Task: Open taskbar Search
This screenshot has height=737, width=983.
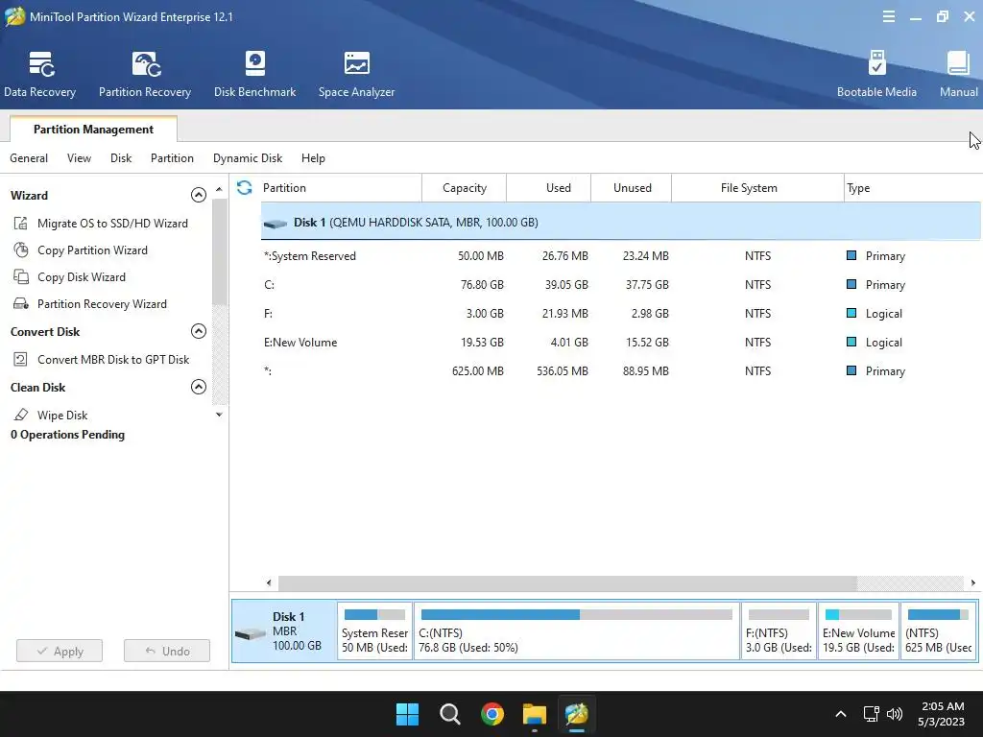Action: (449, 714)
